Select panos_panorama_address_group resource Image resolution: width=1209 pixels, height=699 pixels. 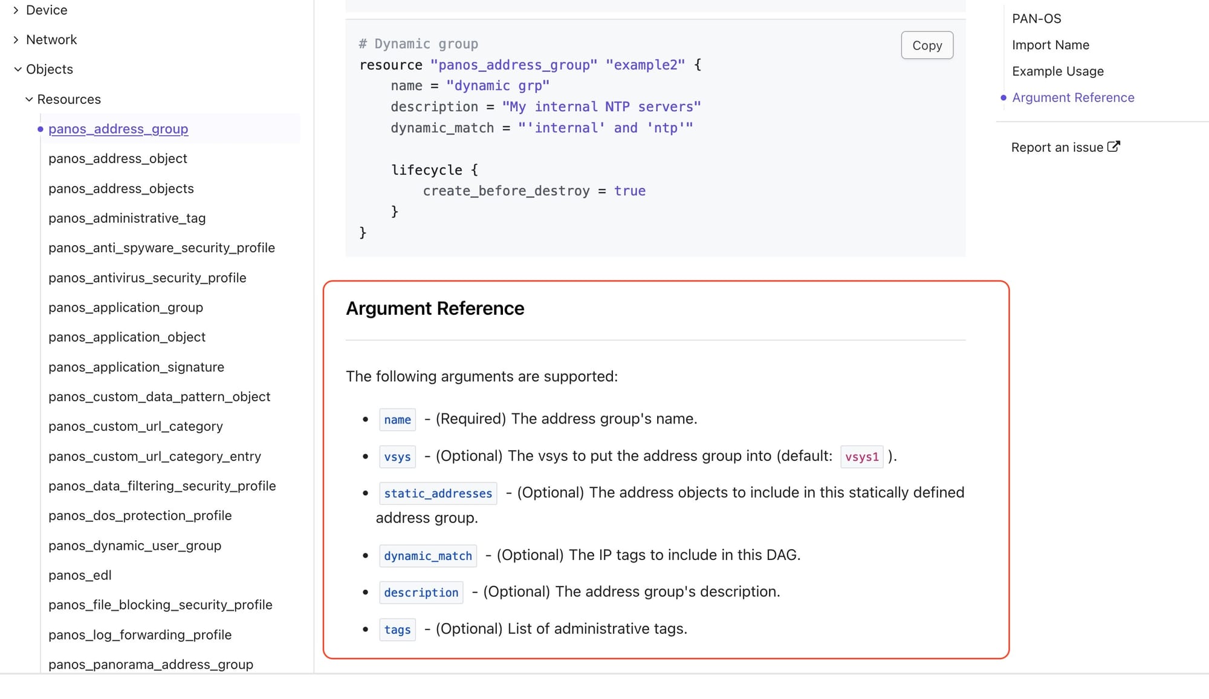pyautogui.click(x=151, y=664)
